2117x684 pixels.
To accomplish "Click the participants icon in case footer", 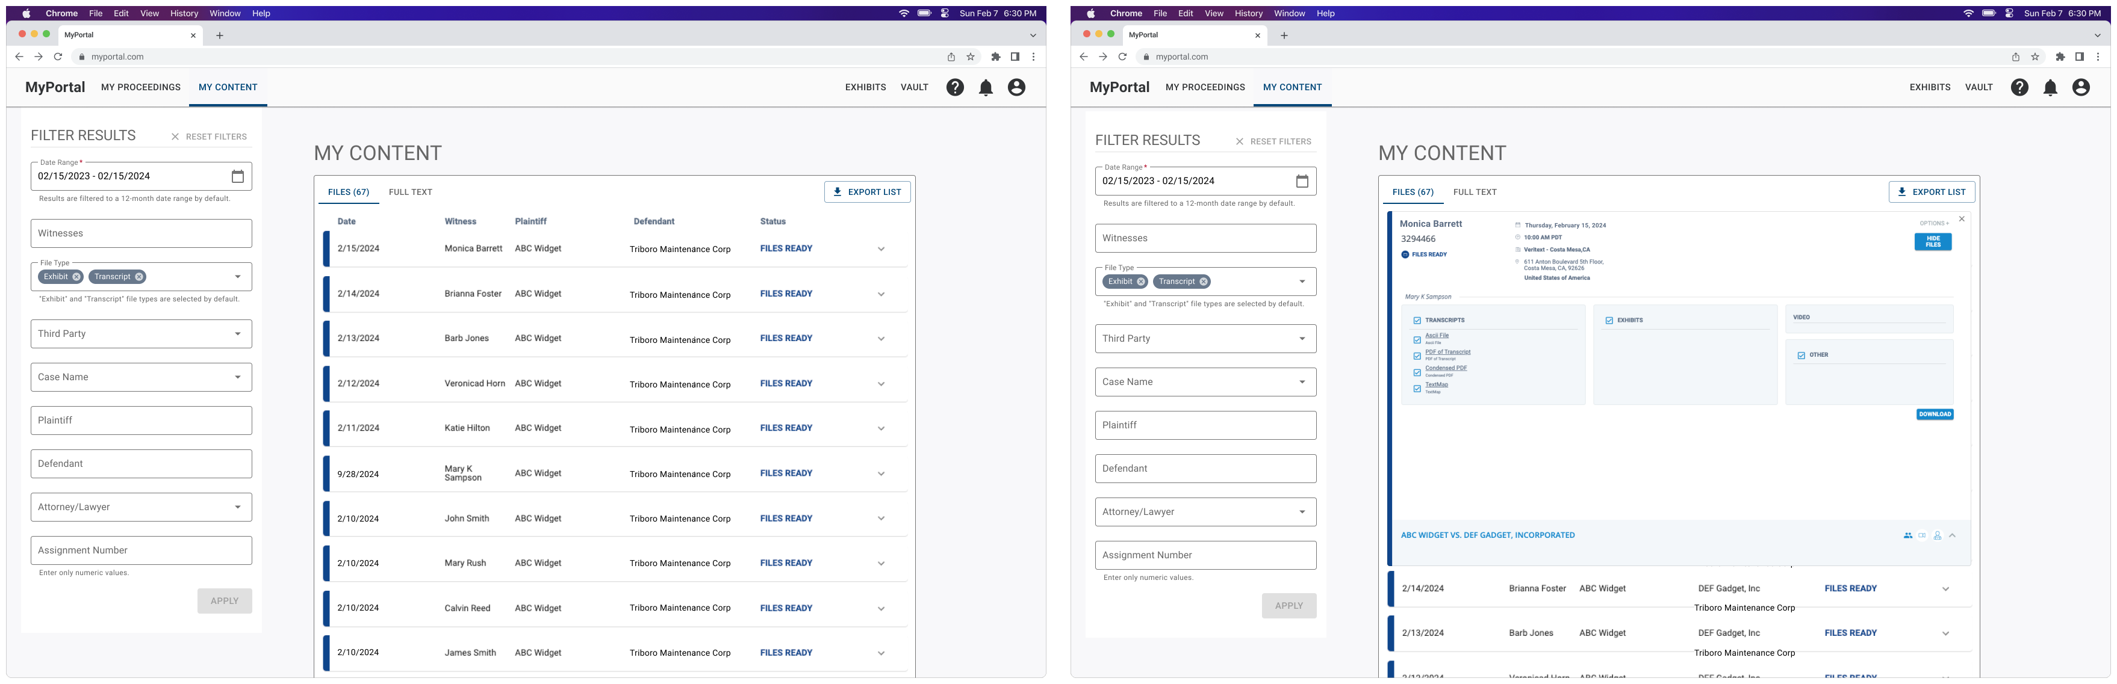I will point(1907,535).
